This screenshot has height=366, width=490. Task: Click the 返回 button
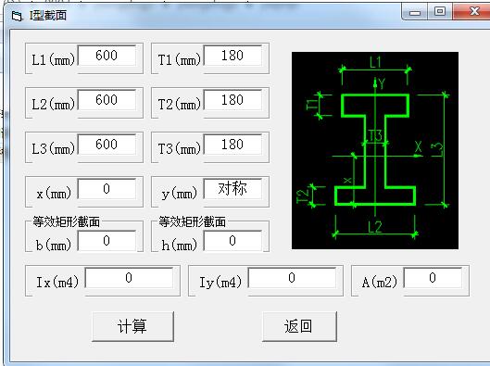[299, 326]
